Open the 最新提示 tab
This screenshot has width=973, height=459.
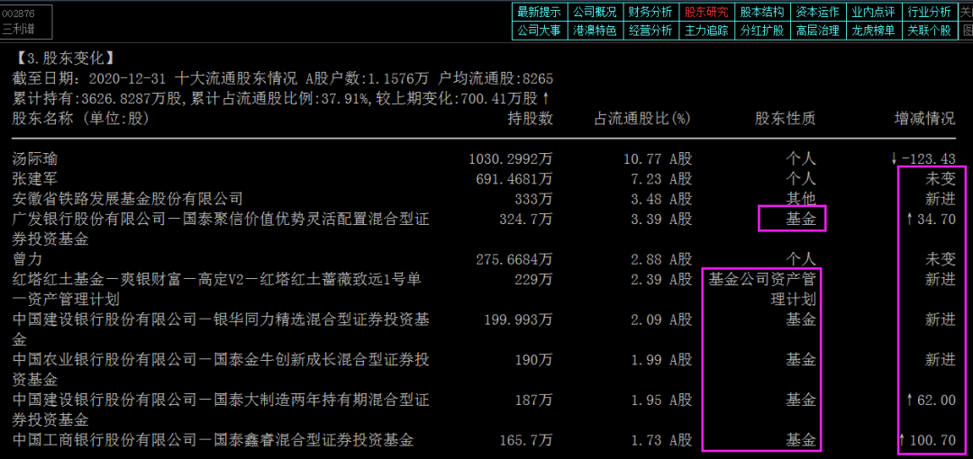click(x=540, y=12)
